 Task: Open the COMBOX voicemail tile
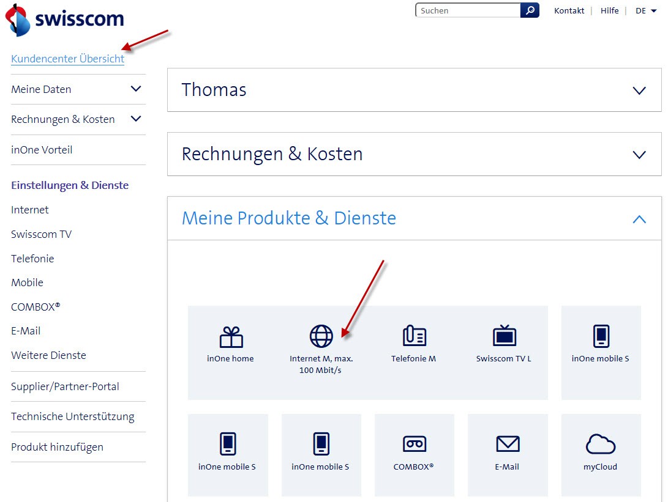[x=414, y=451]
